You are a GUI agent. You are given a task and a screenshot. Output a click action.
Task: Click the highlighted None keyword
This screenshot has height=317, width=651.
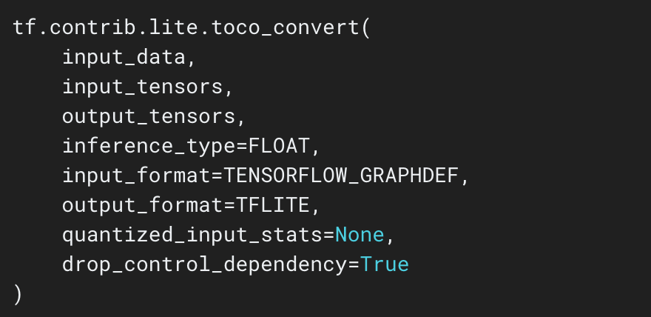pos(360,236)
